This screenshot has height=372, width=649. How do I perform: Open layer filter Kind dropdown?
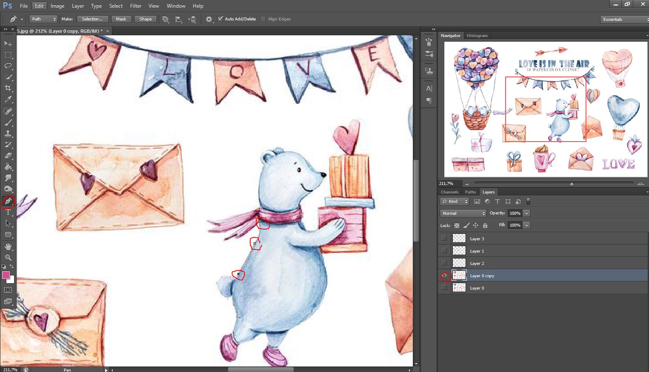(455, 202)
